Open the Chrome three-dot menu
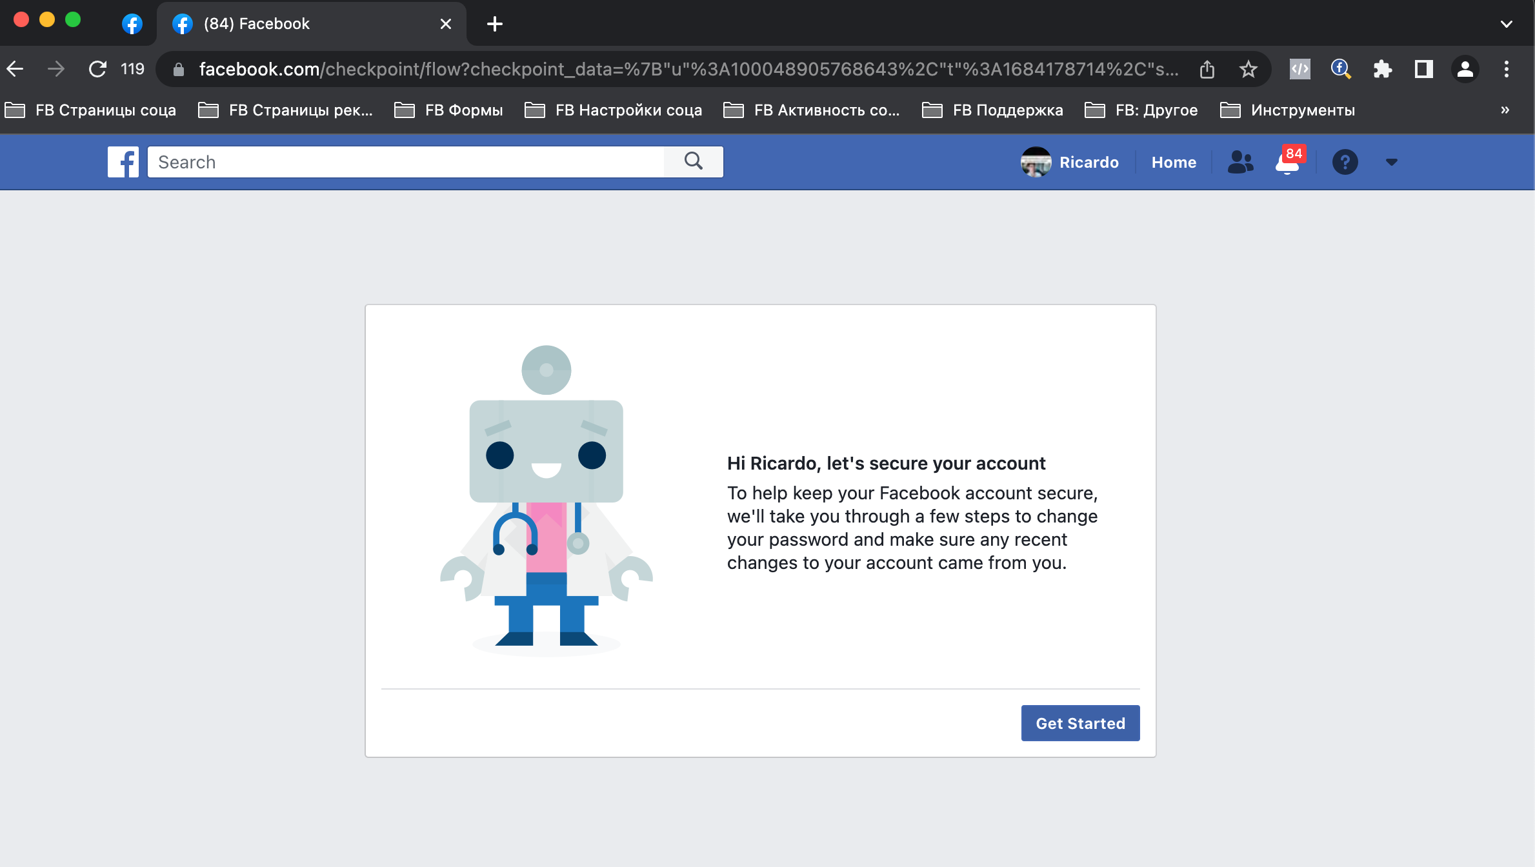The width and height of the screenshot is (1535, 867). 1507,69
